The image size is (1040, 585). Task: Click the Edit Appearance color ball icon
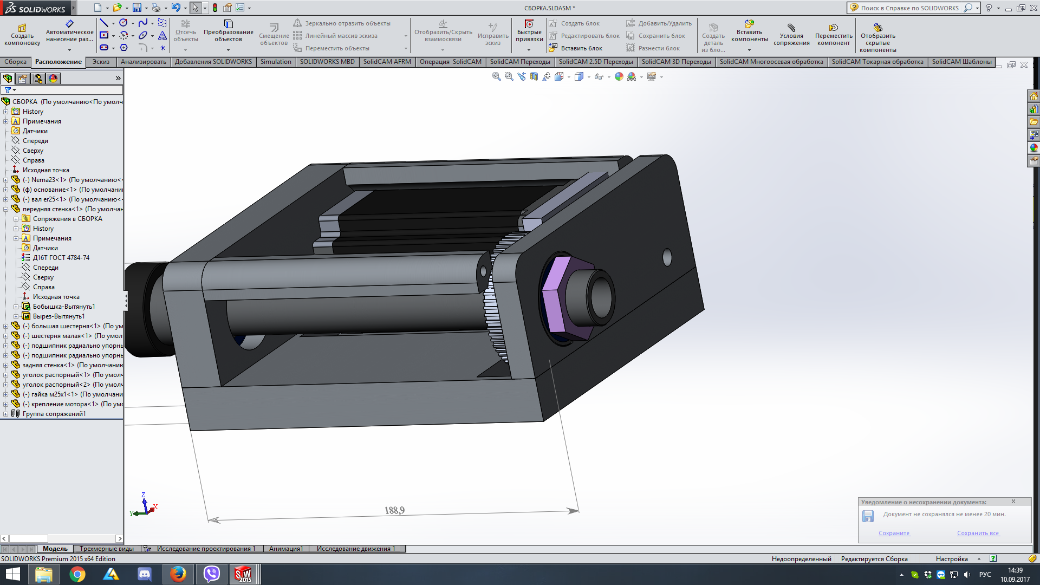click(x=619, y=77)
